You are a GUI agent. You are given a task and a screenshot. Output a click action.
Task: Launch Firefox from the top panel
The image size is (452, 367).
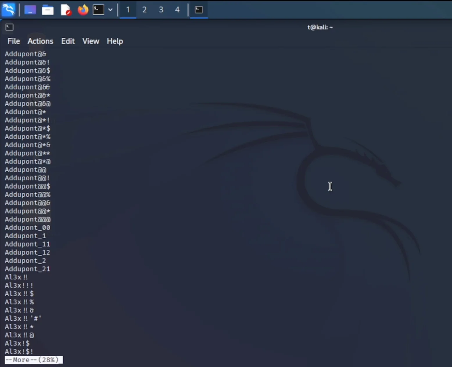[x=83, y=10]
